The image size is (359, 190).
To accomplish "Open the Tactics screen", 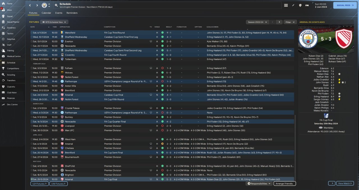I will [x=10, y=33].
